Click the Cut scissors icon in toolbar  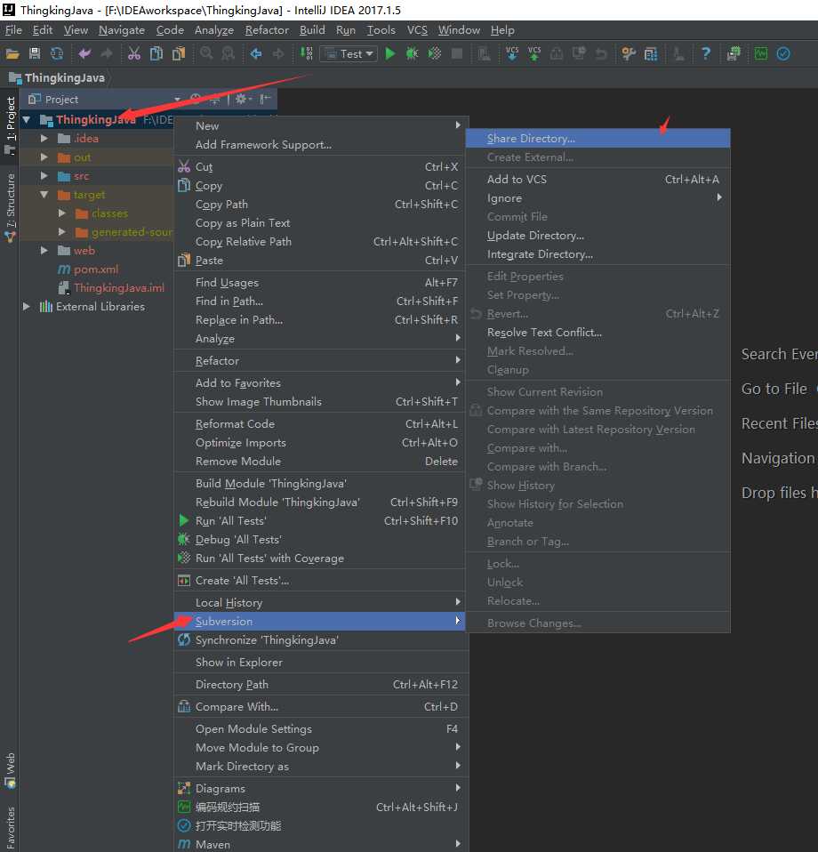pyautogui.click(x=133, y=53)
